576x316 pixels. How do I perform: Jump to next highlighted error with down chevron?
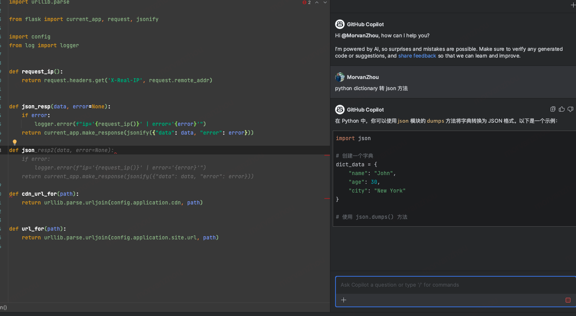coord(325,2)
